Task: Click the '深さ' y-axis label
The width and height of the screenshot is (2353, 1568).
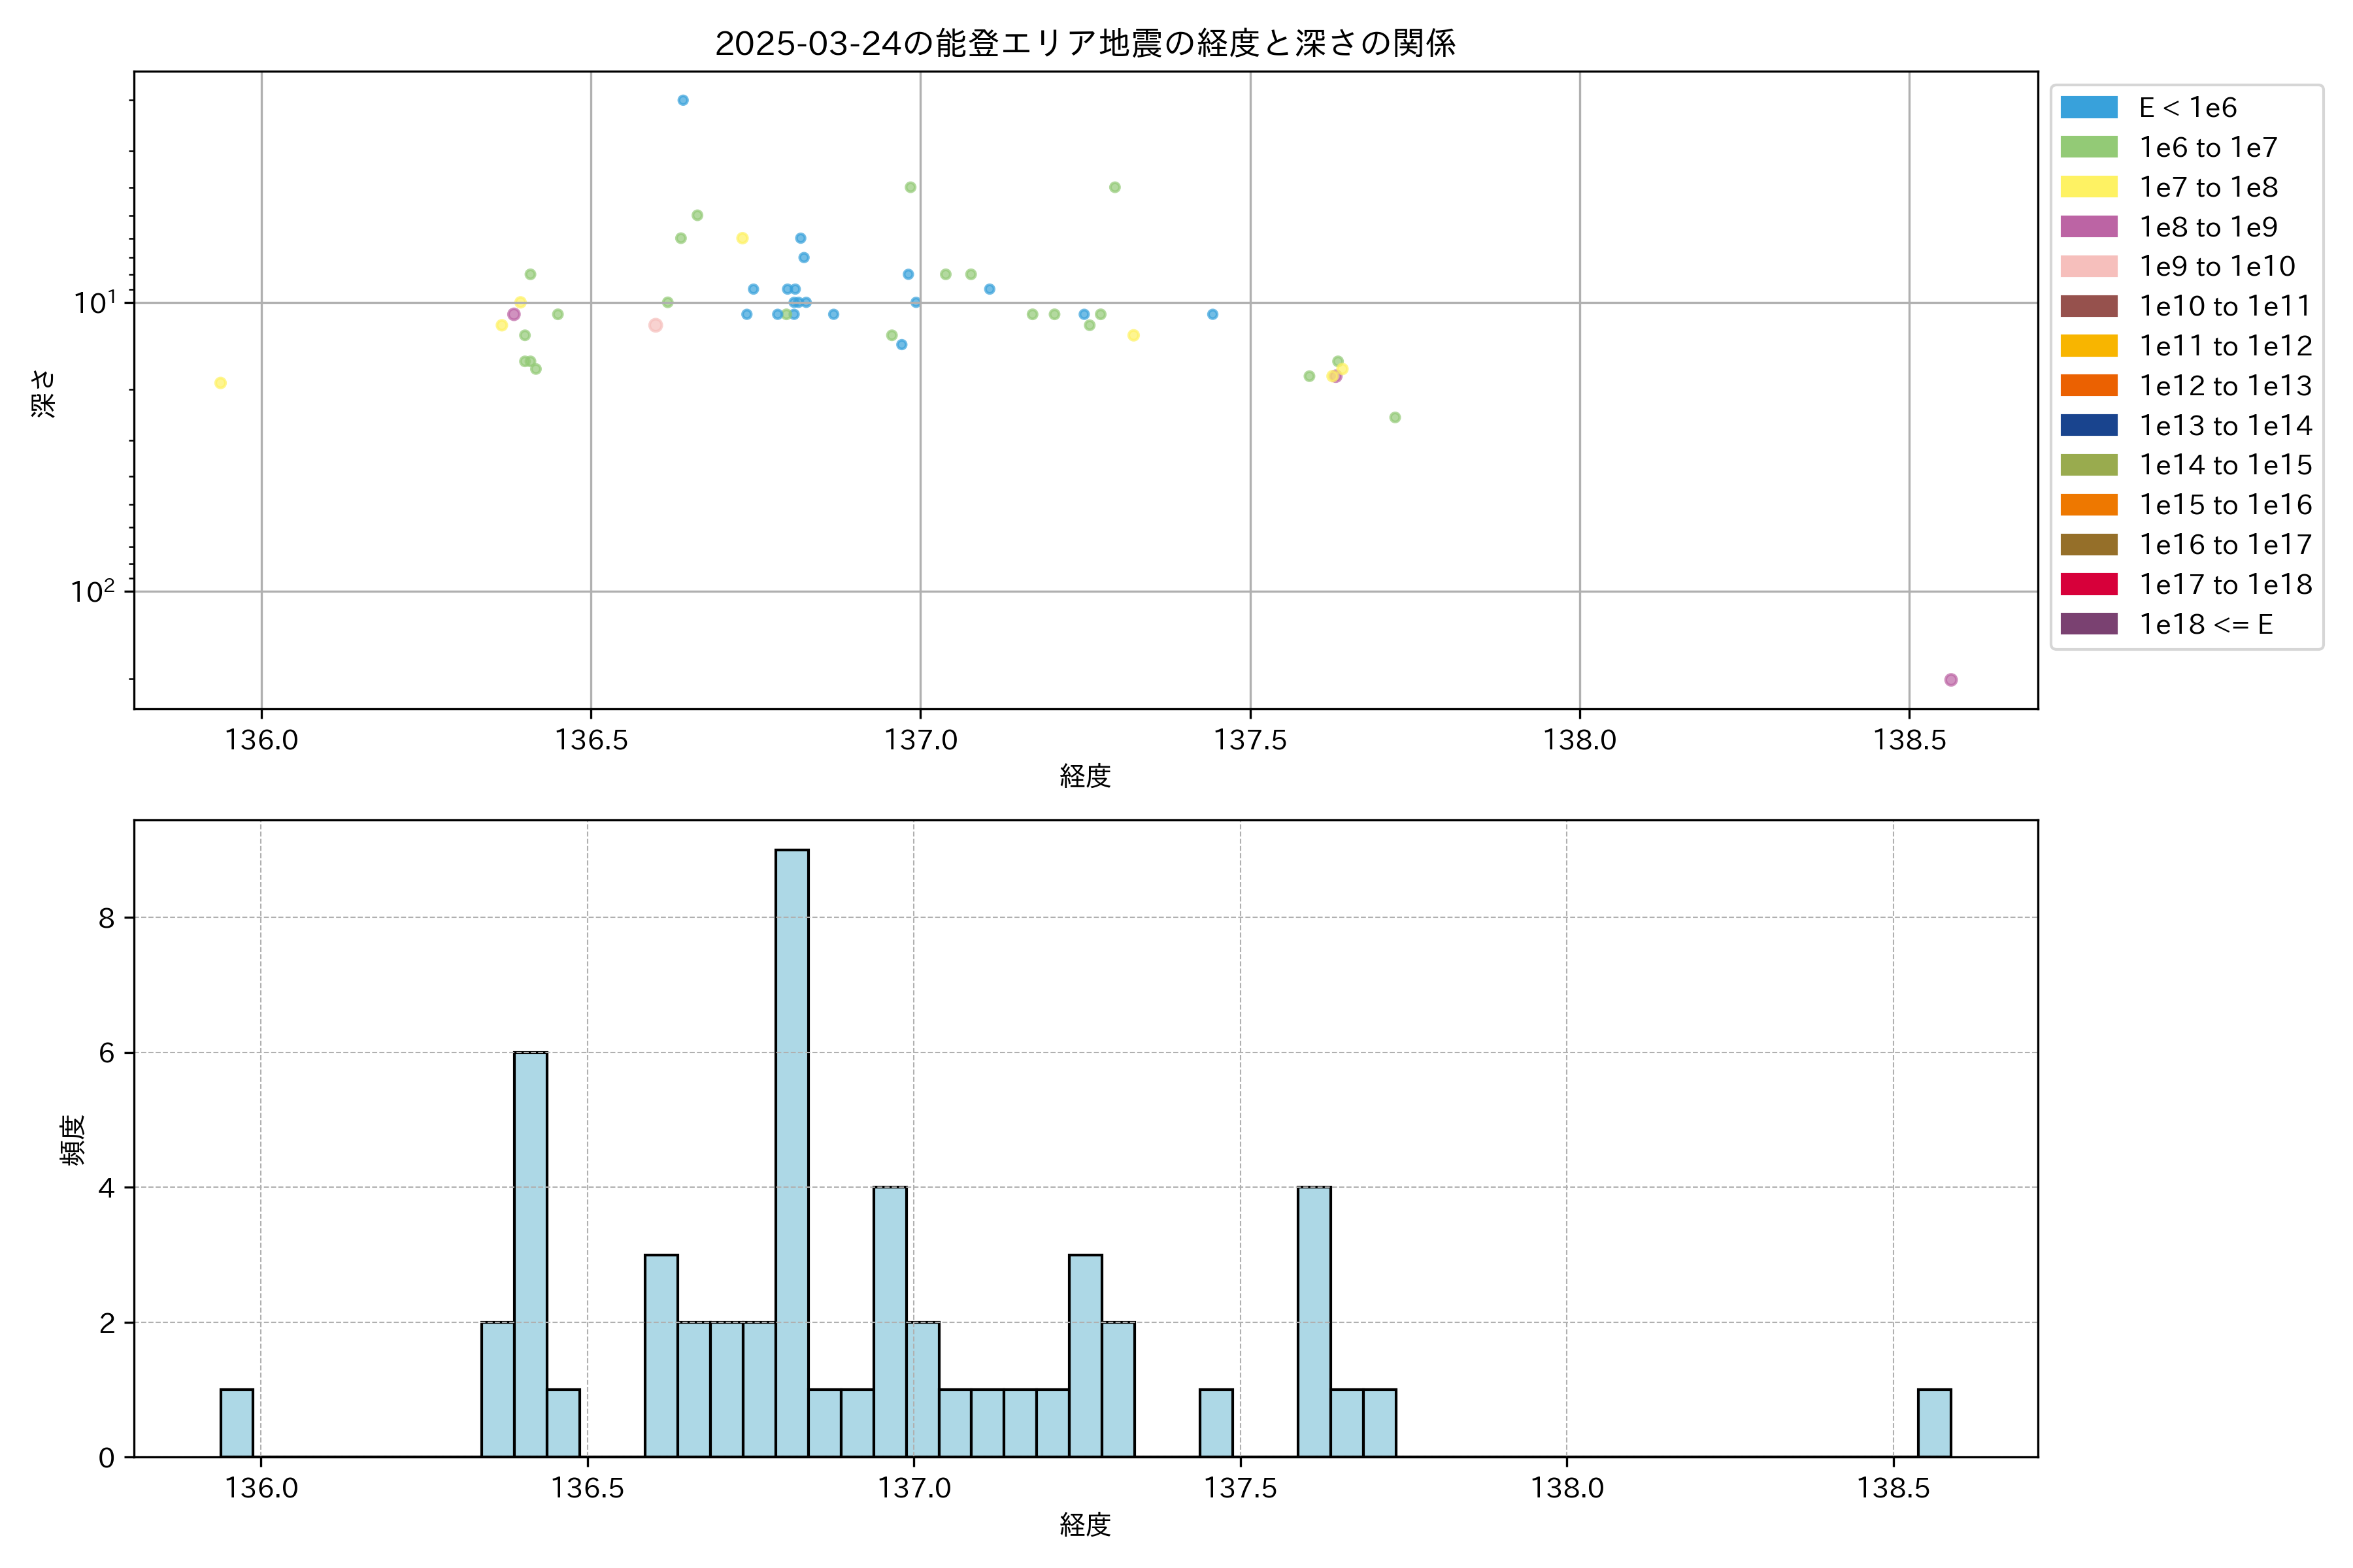Action: pos(43,393)
